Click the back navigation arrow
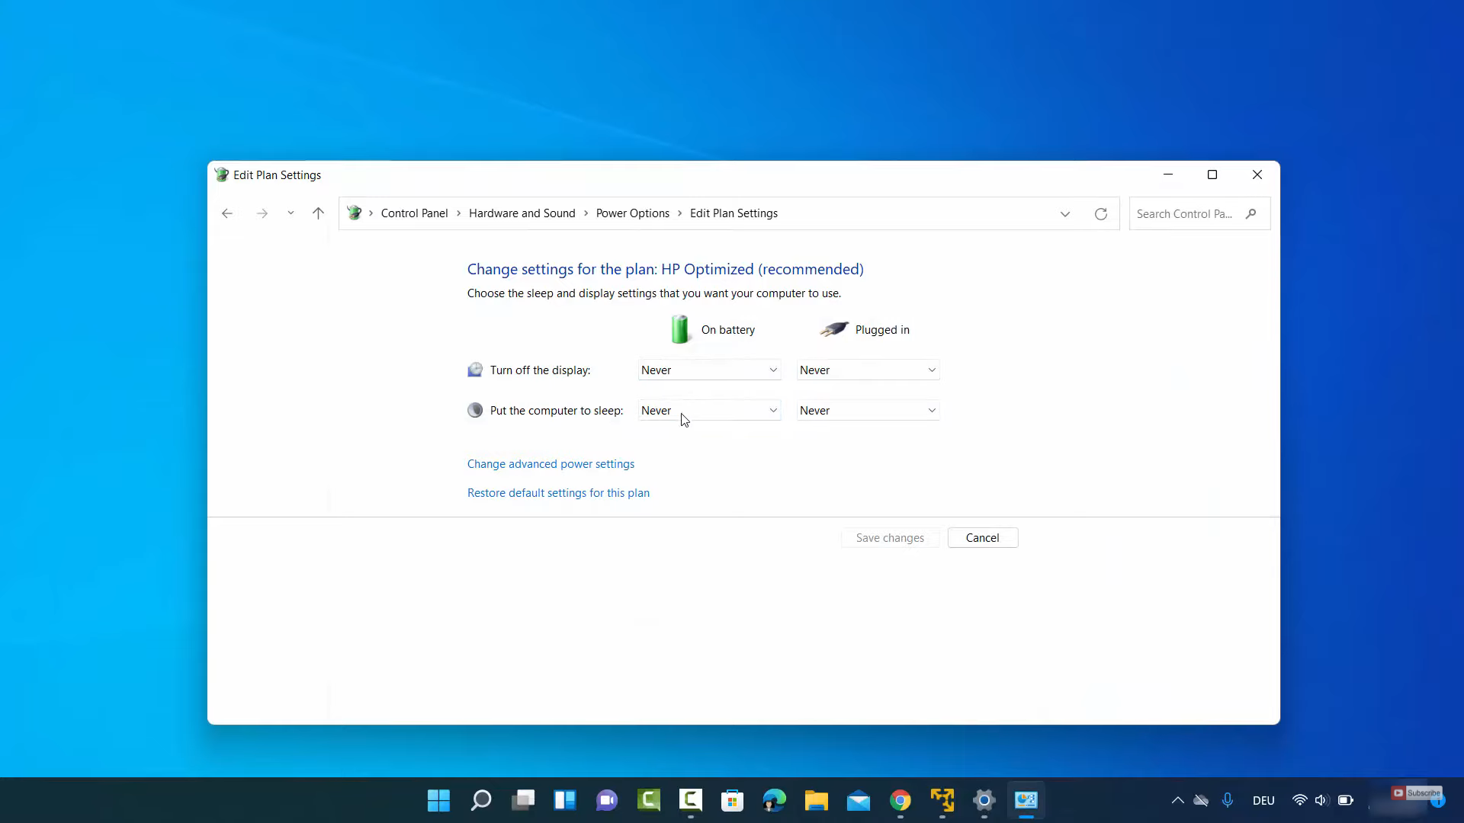Viewport: 1464px width, 823px height. point(227,213)
